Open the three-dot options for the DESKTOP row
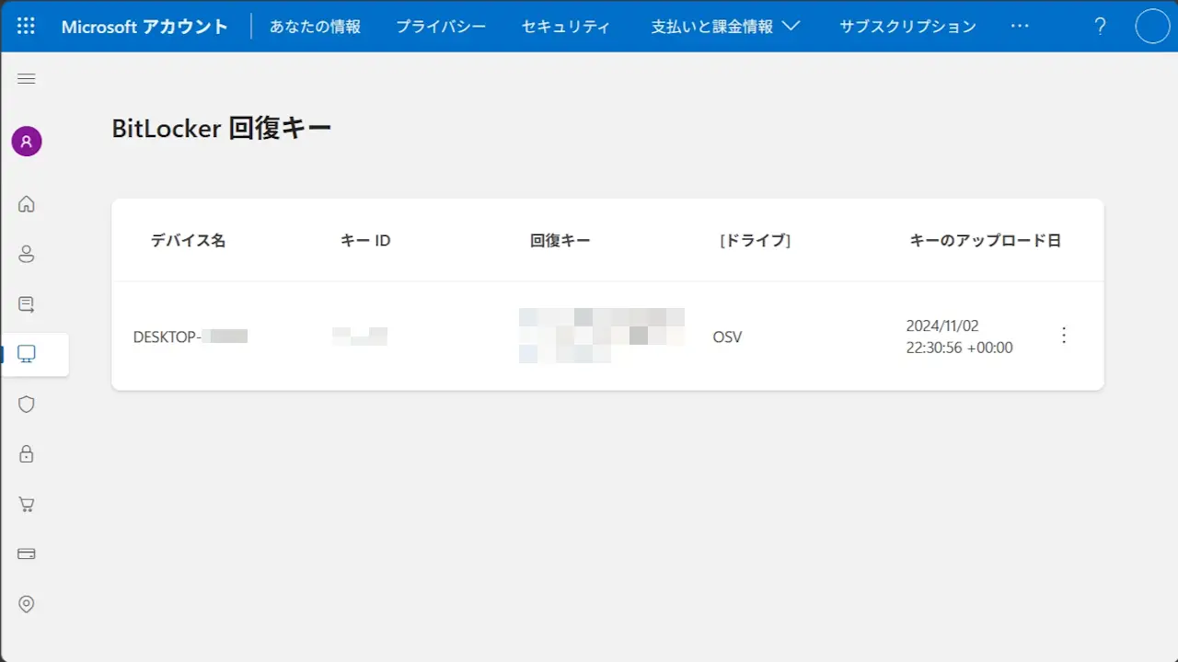The height and width of the screenshot is (662, 1178). tap(1064, 336)
